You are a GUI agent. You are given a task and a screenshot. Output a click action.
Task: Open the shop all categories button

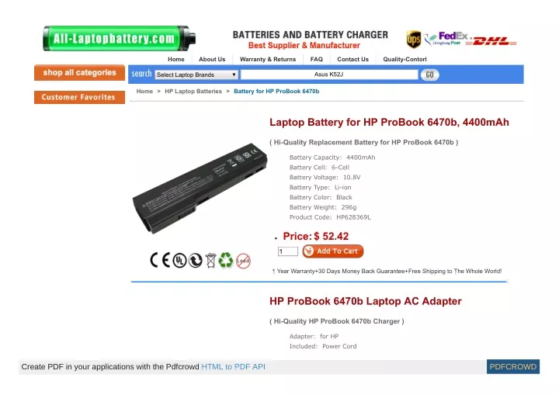tap(79, 72)
